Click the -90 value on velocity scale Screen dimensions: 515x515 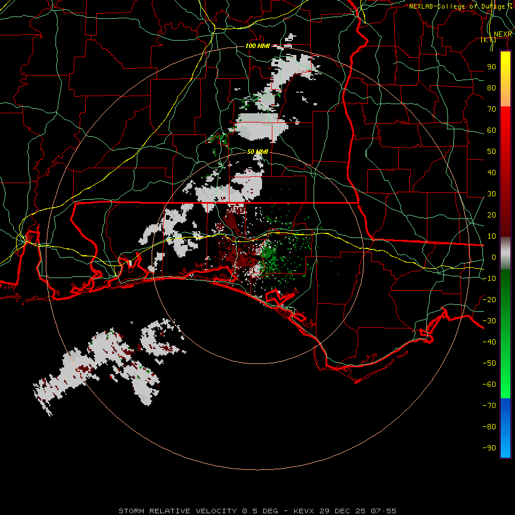tap(489, 447)
